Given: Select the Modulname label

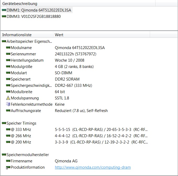Looking at the screenshot, I should click(x=21, y=48).
